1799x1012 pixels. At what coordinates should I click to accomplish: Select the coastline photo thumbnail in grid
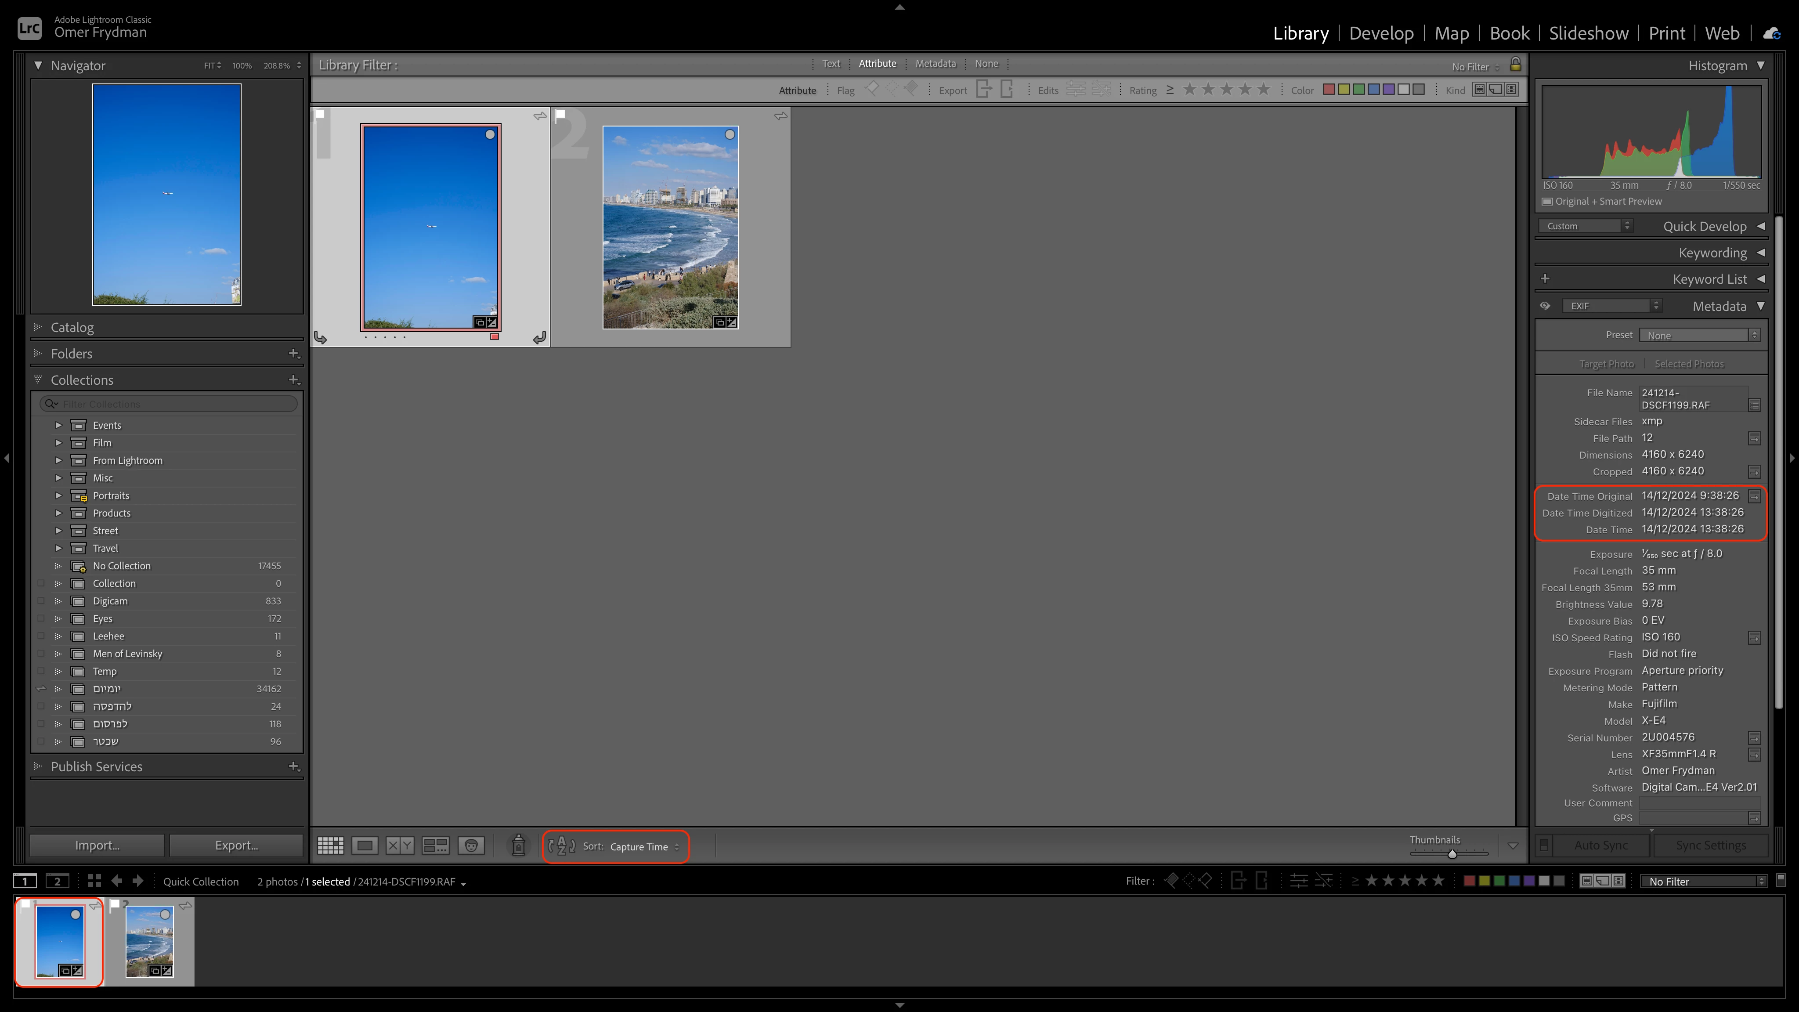coord(670,227)
